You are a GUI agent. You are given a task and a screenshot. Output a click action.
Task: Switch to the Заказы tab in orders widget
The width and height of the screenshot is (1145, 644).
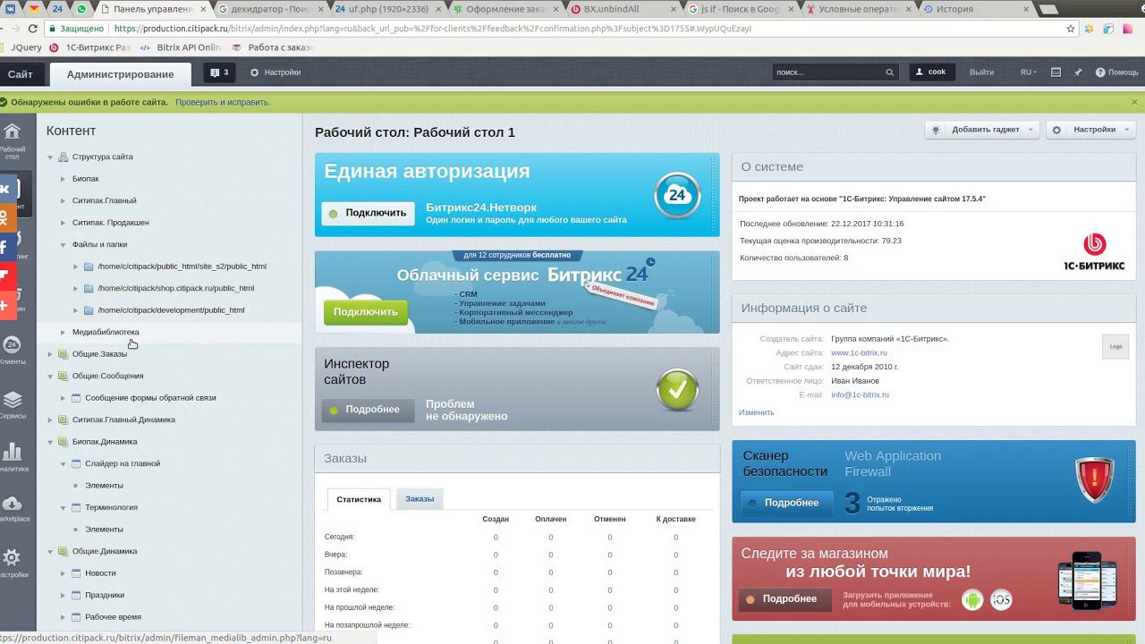[x=420, y=499]
